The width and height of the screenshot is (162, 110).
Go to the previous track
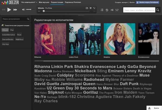click(x=4, y=10)
